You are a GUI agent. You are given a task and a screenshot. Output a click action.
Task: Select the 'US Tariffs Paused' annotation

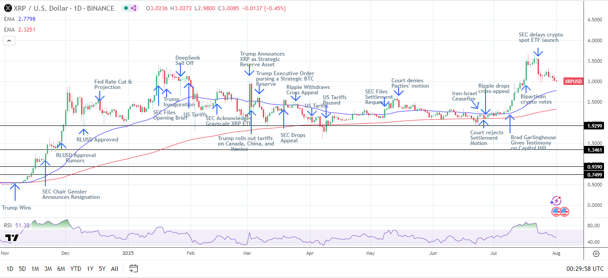coord(335,100)
